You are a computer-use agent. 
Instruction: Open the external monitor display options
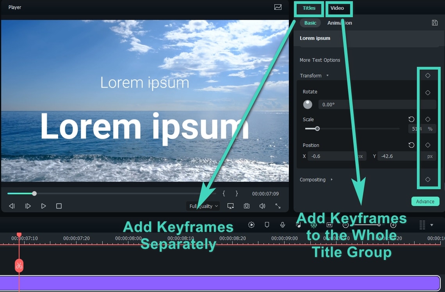230,206
